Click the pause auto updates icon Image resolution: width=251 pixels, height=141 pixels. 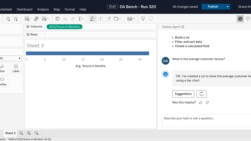16,19
